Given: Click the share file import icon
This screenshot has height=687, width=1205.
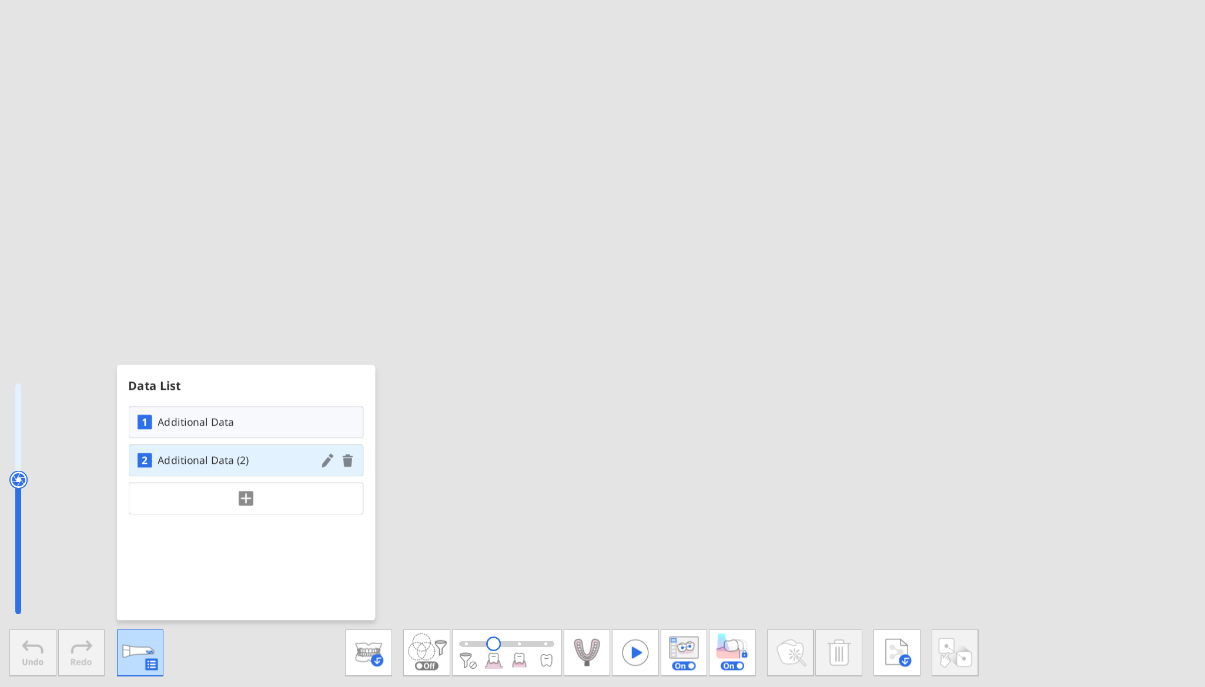Looking at the screenshot, I should [897, 653].
